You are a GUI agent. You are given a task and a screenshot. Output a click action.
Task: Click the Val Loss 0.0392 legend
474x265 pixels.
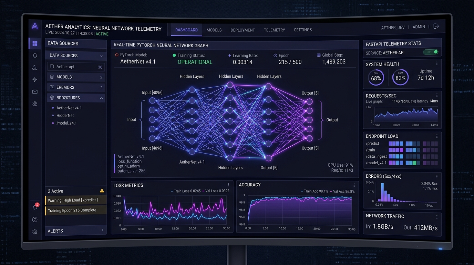tap(216, 191)
